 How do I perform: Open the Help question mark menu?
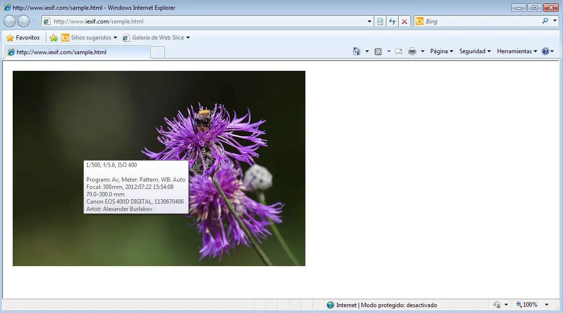click(x=547, y=51)
